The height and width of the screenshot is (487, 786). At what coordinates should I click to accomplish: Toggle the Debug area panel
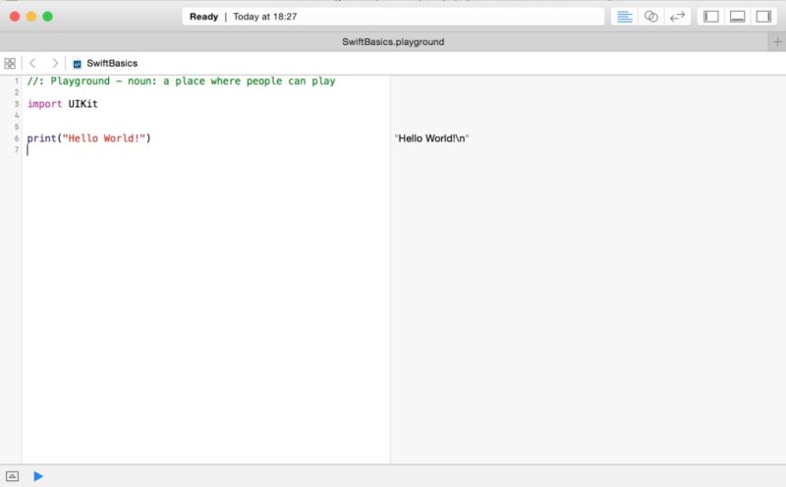(738, 17)
